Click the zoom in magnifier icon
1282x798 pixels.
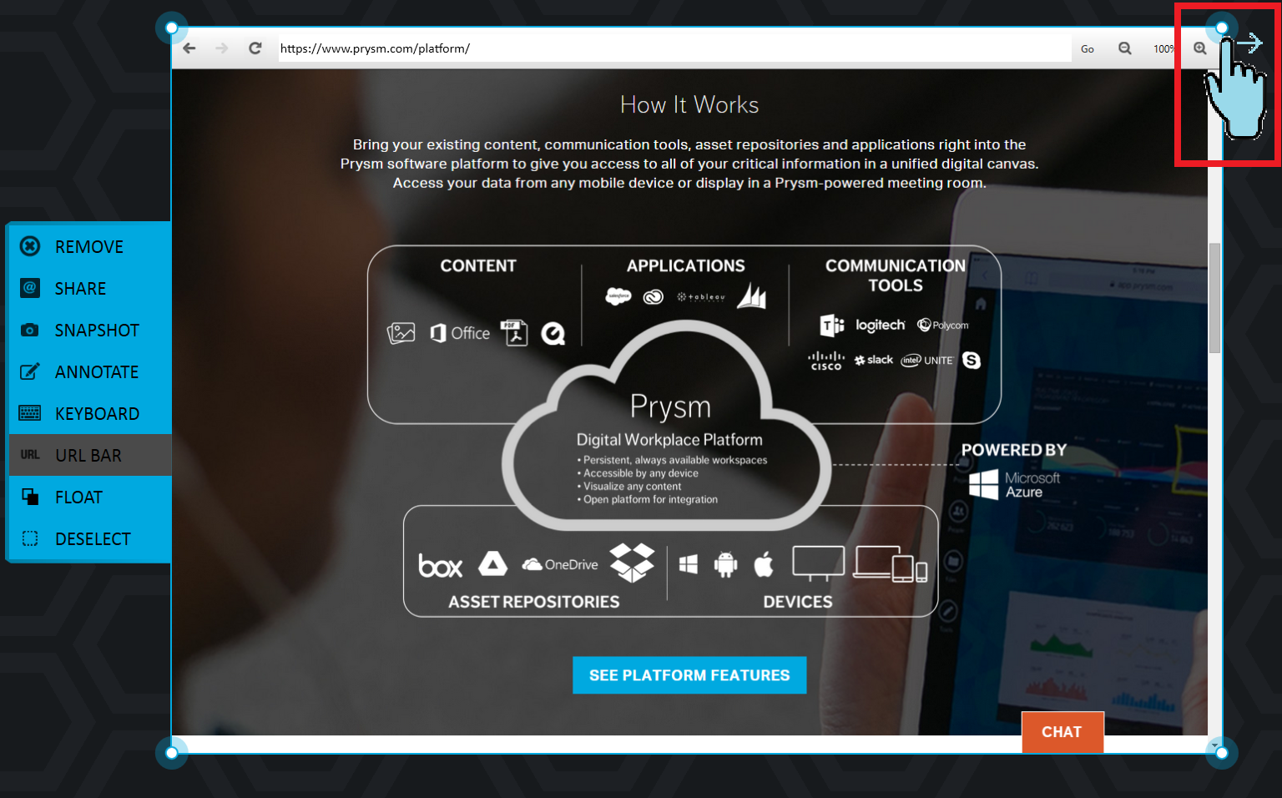coord(1200,48)
